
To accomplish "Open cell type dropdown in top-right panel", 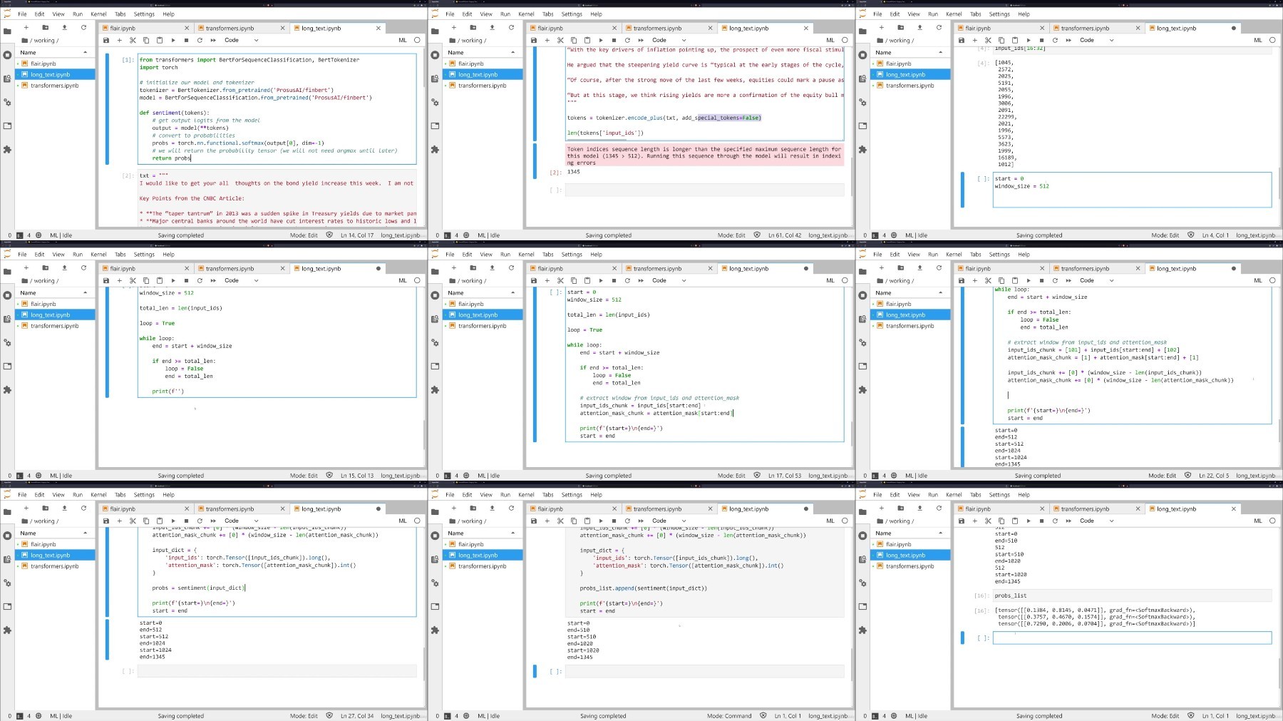I will coord(1096,40).
